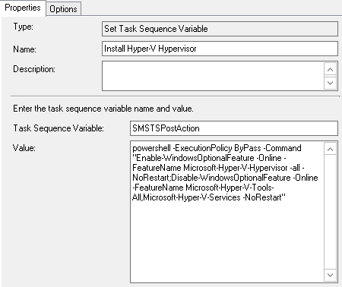
Task: Click the 'powershell -ExecutionPolicy ByPass' line in Value
Action: (x=217, y=148)
